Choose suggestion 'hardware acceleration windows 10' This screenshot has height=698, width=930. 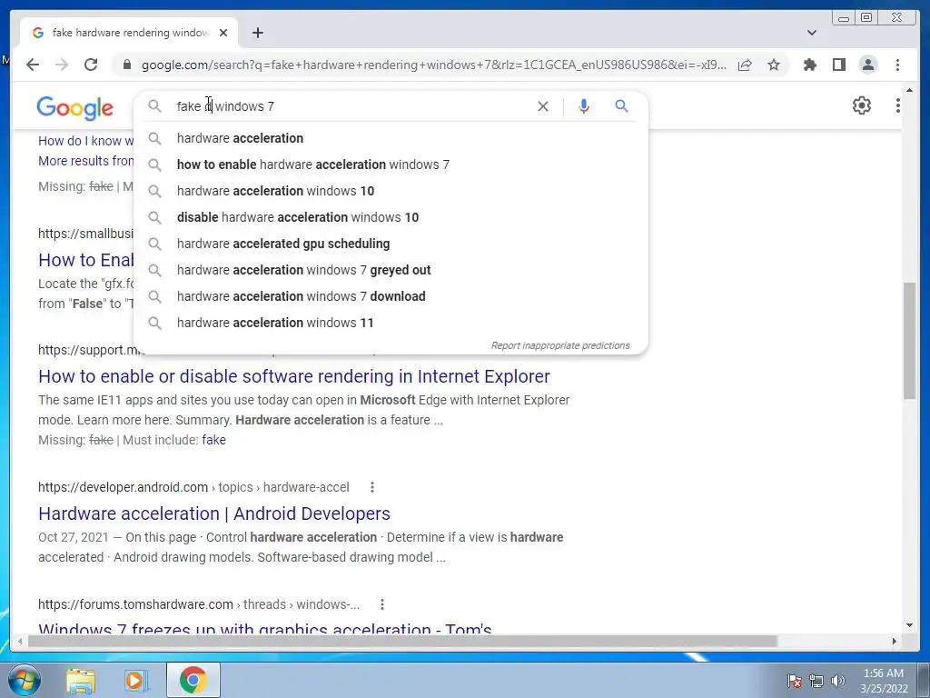coord(391,191)
